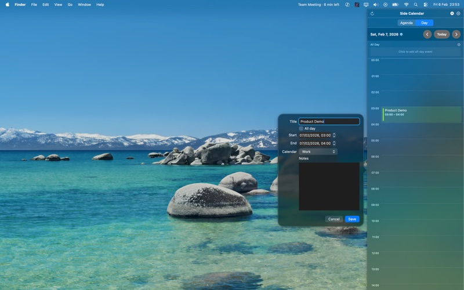Screen dimensions: 464x290
Task: Click the Side Calendar title text
Action: pyautogui.click(x=412, y=13)
